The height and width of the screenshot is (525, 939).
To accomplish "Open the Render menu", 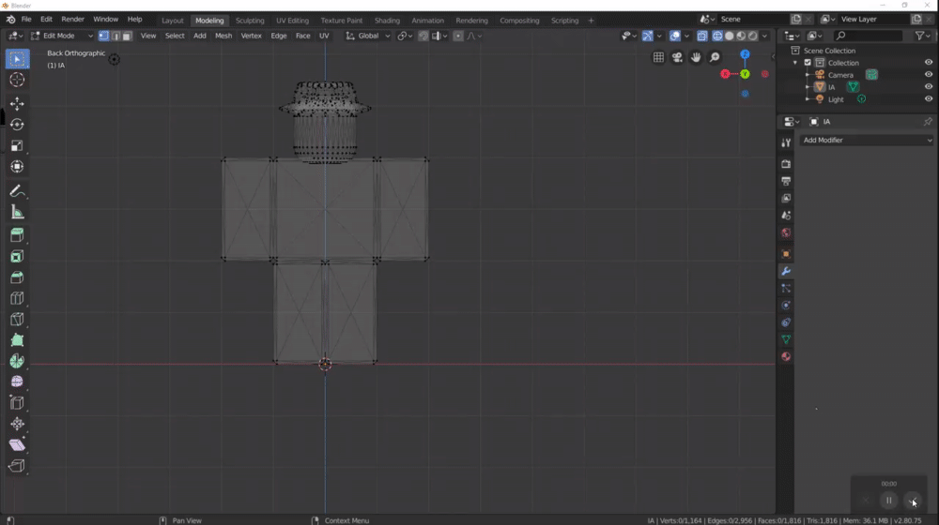I will pos(72,19).
